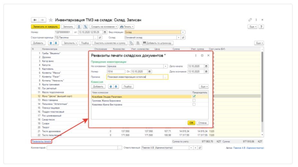Open author link Павлов А.В. (Администратор)

249,148
